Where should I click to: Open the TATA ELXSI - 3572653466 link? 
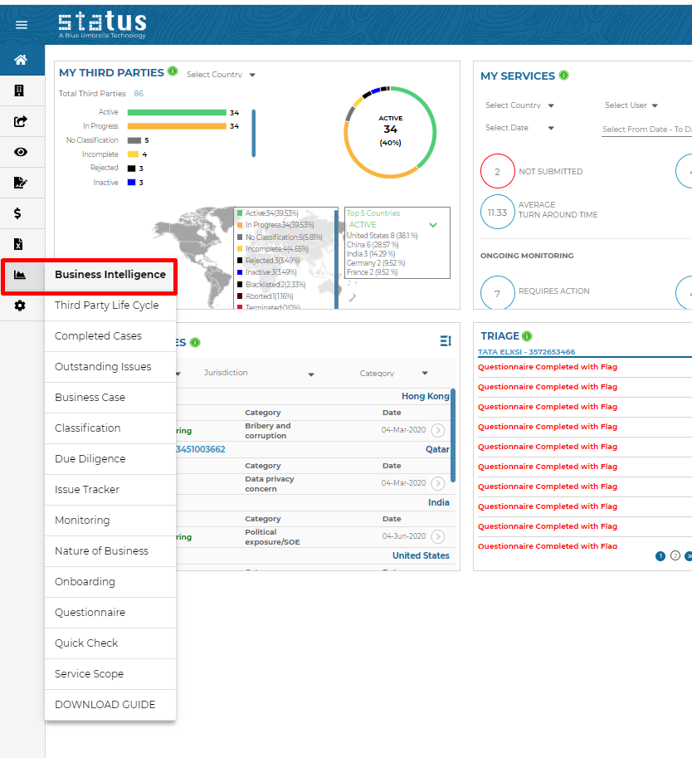526,352
